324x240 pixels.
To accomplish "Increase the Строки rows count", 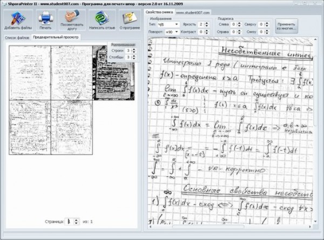I will point(134,49).
